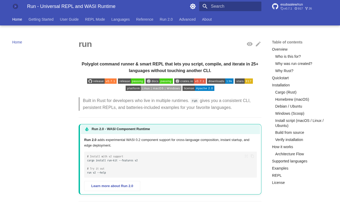The height and width of the screenshot is (212, 340).
Task: Click the Run logo icon in header
Action: tap(15, 6)
